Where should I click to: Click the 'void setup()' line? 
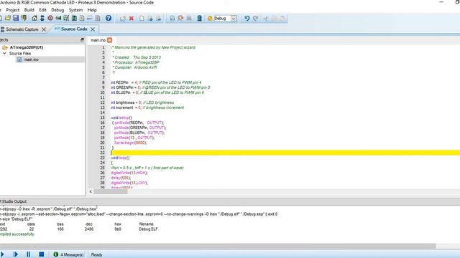pos(121,118)
